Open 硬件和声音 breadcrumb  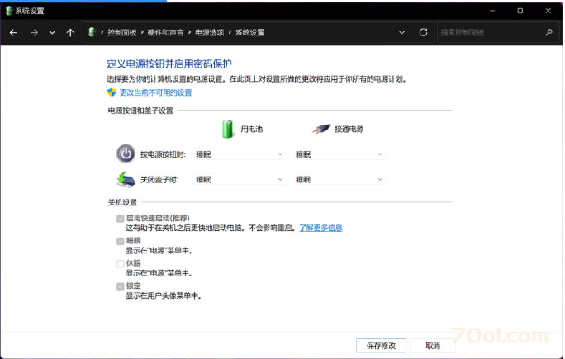pos(165,33)
